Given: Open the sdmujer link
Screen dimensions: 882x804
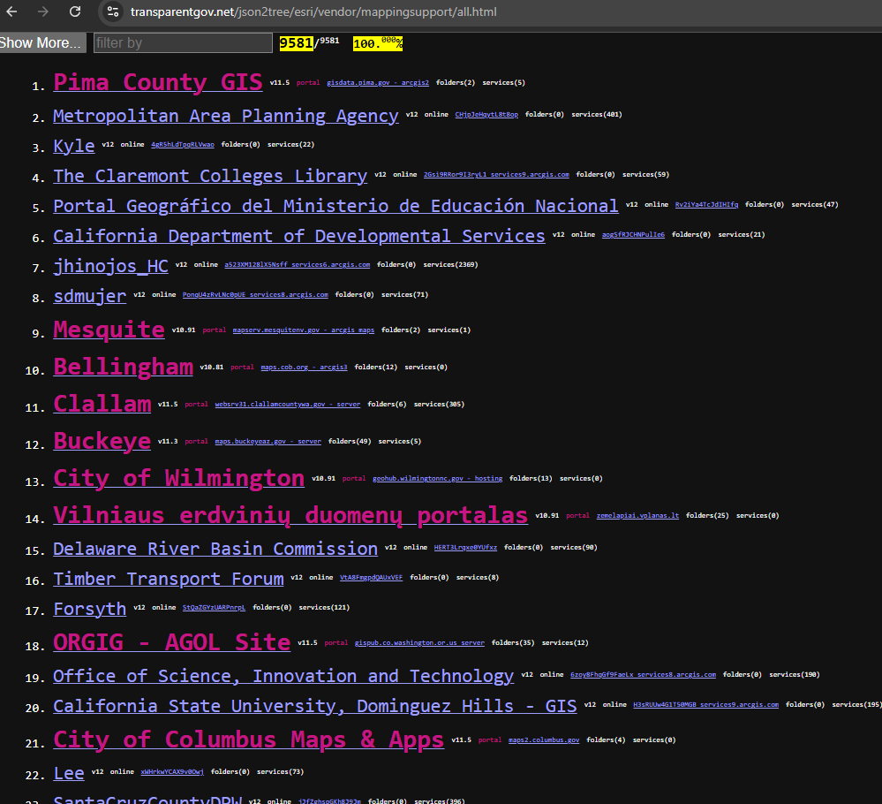Looking at the screenshot, I should [x=89, y=296].
